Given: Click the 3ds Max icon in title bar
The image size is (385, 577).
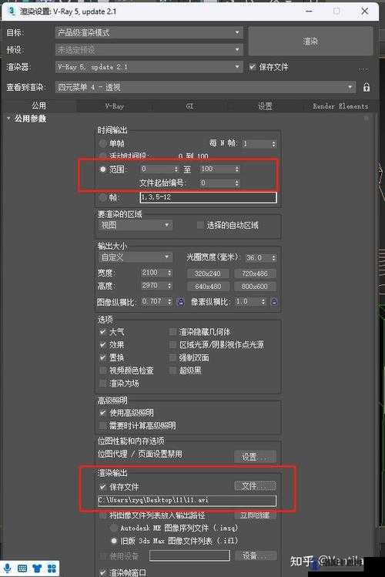Looking at the screenshot, I should (x=12, y=11).
